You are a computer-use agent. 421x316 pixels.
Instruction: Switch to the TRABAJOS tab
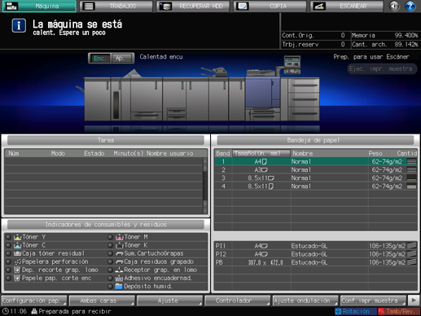(116, 6)
